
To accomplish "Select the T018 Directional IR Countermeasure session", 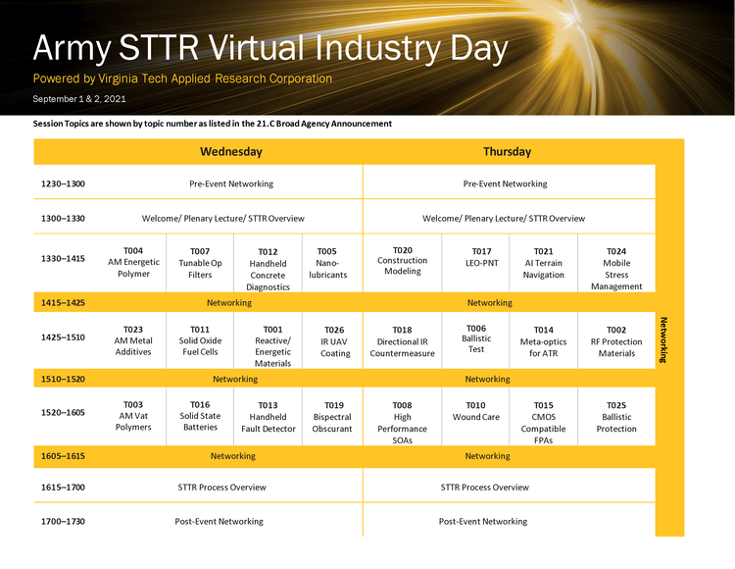I will pos(402,340).
